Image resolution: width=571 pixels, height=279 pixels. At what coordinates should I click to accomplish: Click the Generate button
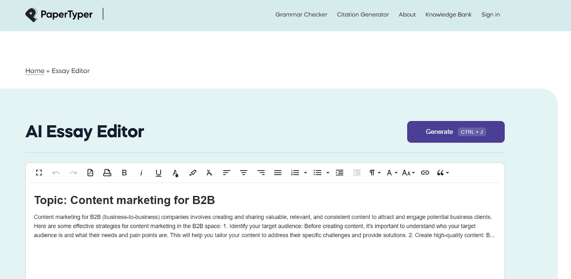pos(456,132)
